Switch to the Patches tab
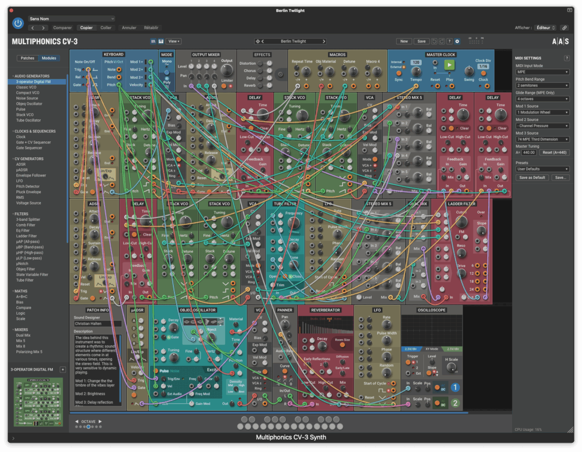This screenshot has height=452, width=582. (27, 58)
